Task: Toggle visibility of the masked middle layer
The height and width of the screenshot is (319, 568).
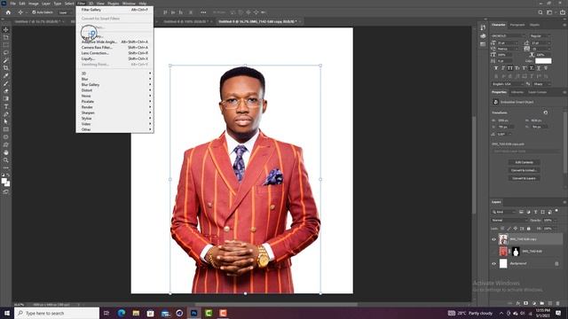Action: (x=493, y=251)
